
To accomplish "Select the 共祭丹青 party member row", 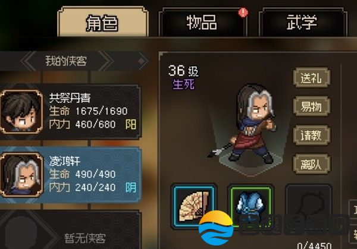I will coord(70,111).
